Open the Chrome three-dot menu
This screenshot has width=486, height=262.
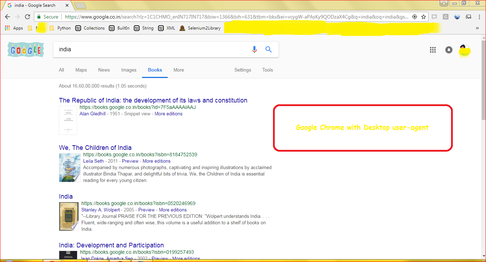479,17
